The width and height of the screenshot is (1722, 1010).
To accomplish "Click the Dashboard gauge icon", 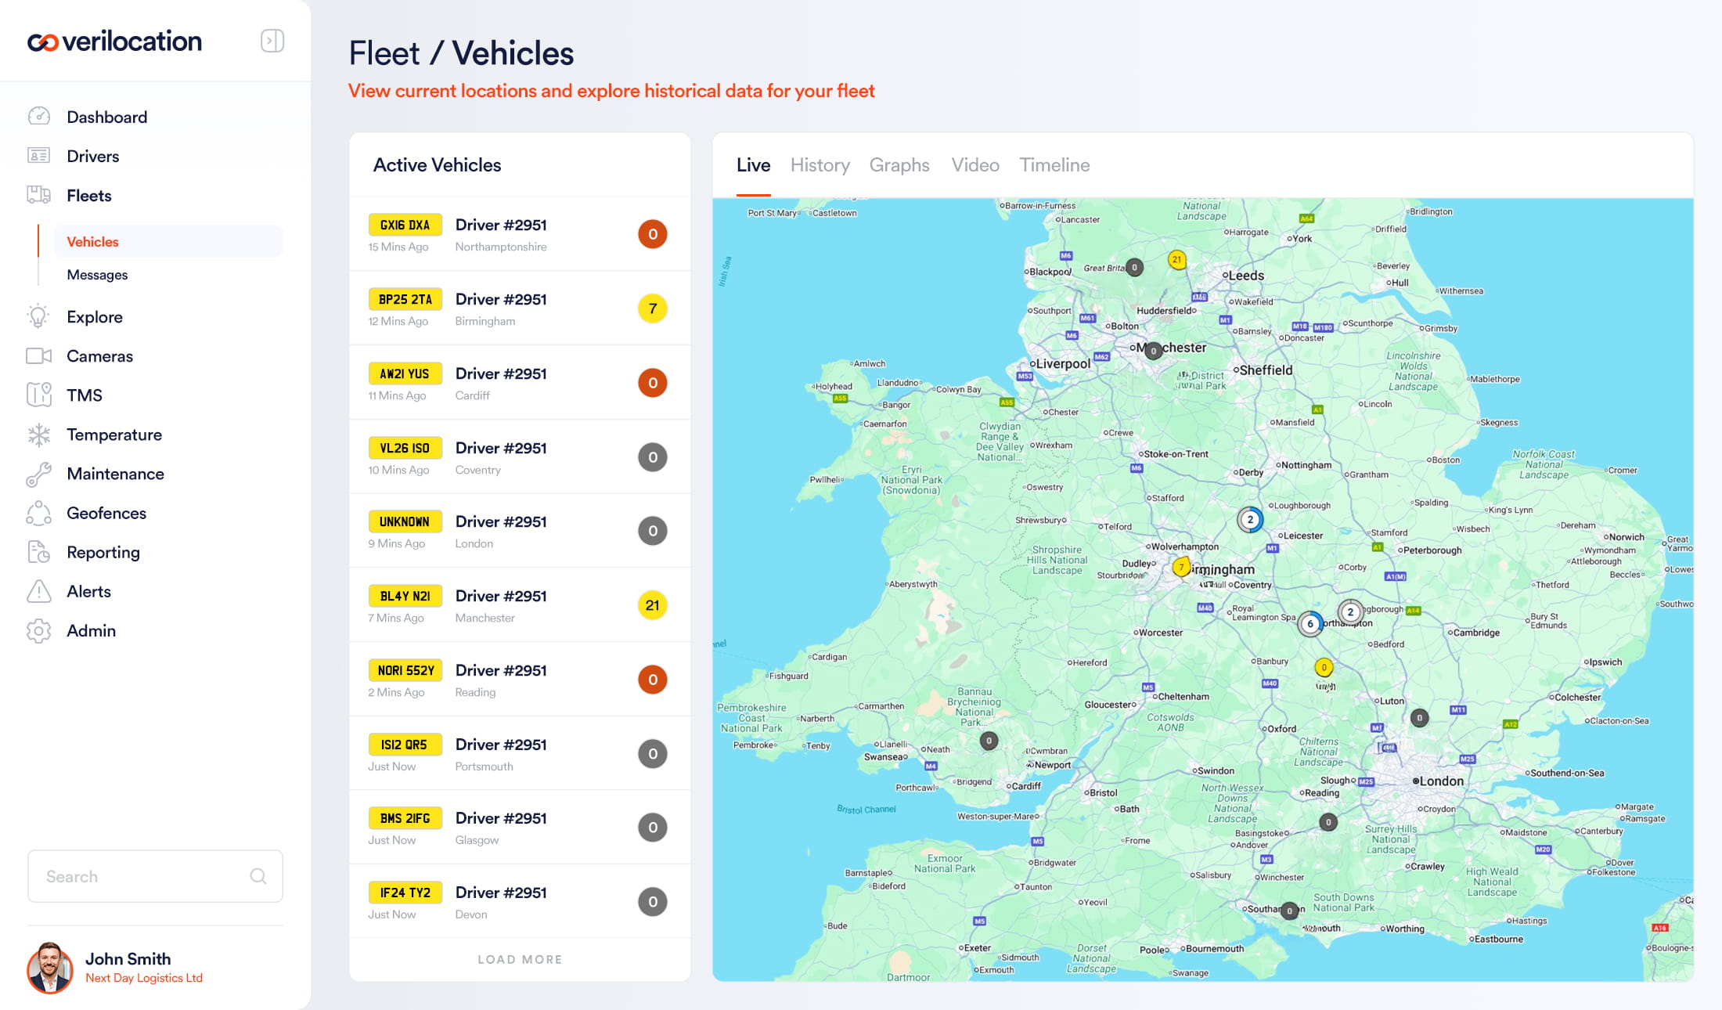I will click(38, 117).
